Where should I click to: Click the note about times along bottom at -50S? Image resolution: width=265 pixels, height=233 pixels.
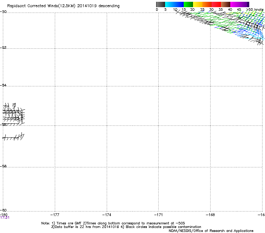pos(134,223)
